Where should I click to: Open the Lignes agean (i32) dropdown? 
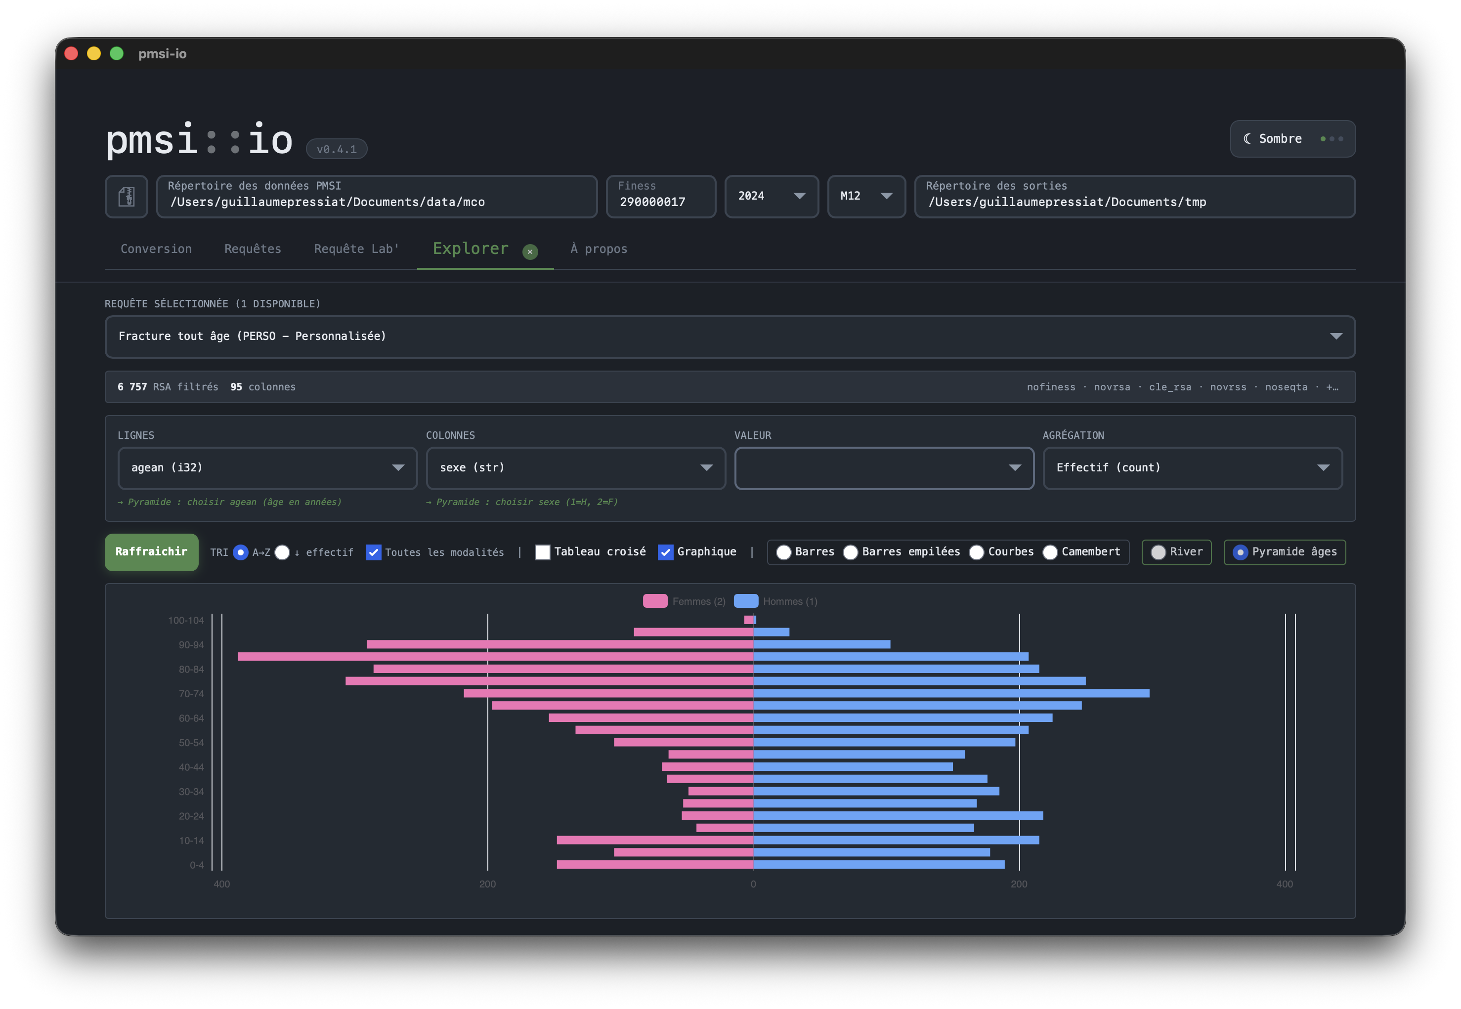(x=267, y=468)
